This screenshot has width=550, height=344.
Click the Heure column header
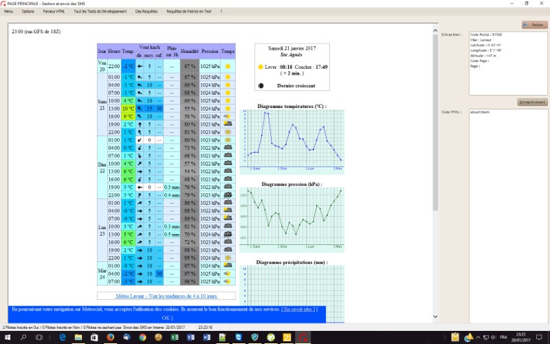114,51
